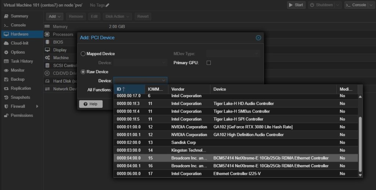Expand the Console options arrow
This screenshot has height=190, width=376.
[371, 5]
